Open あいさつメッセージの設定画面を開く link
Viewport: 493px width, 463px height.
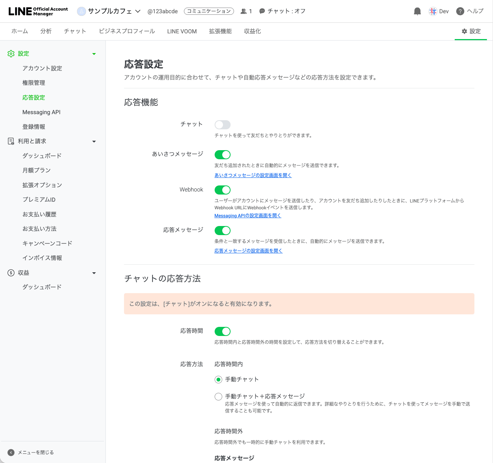tap(253, 175)
